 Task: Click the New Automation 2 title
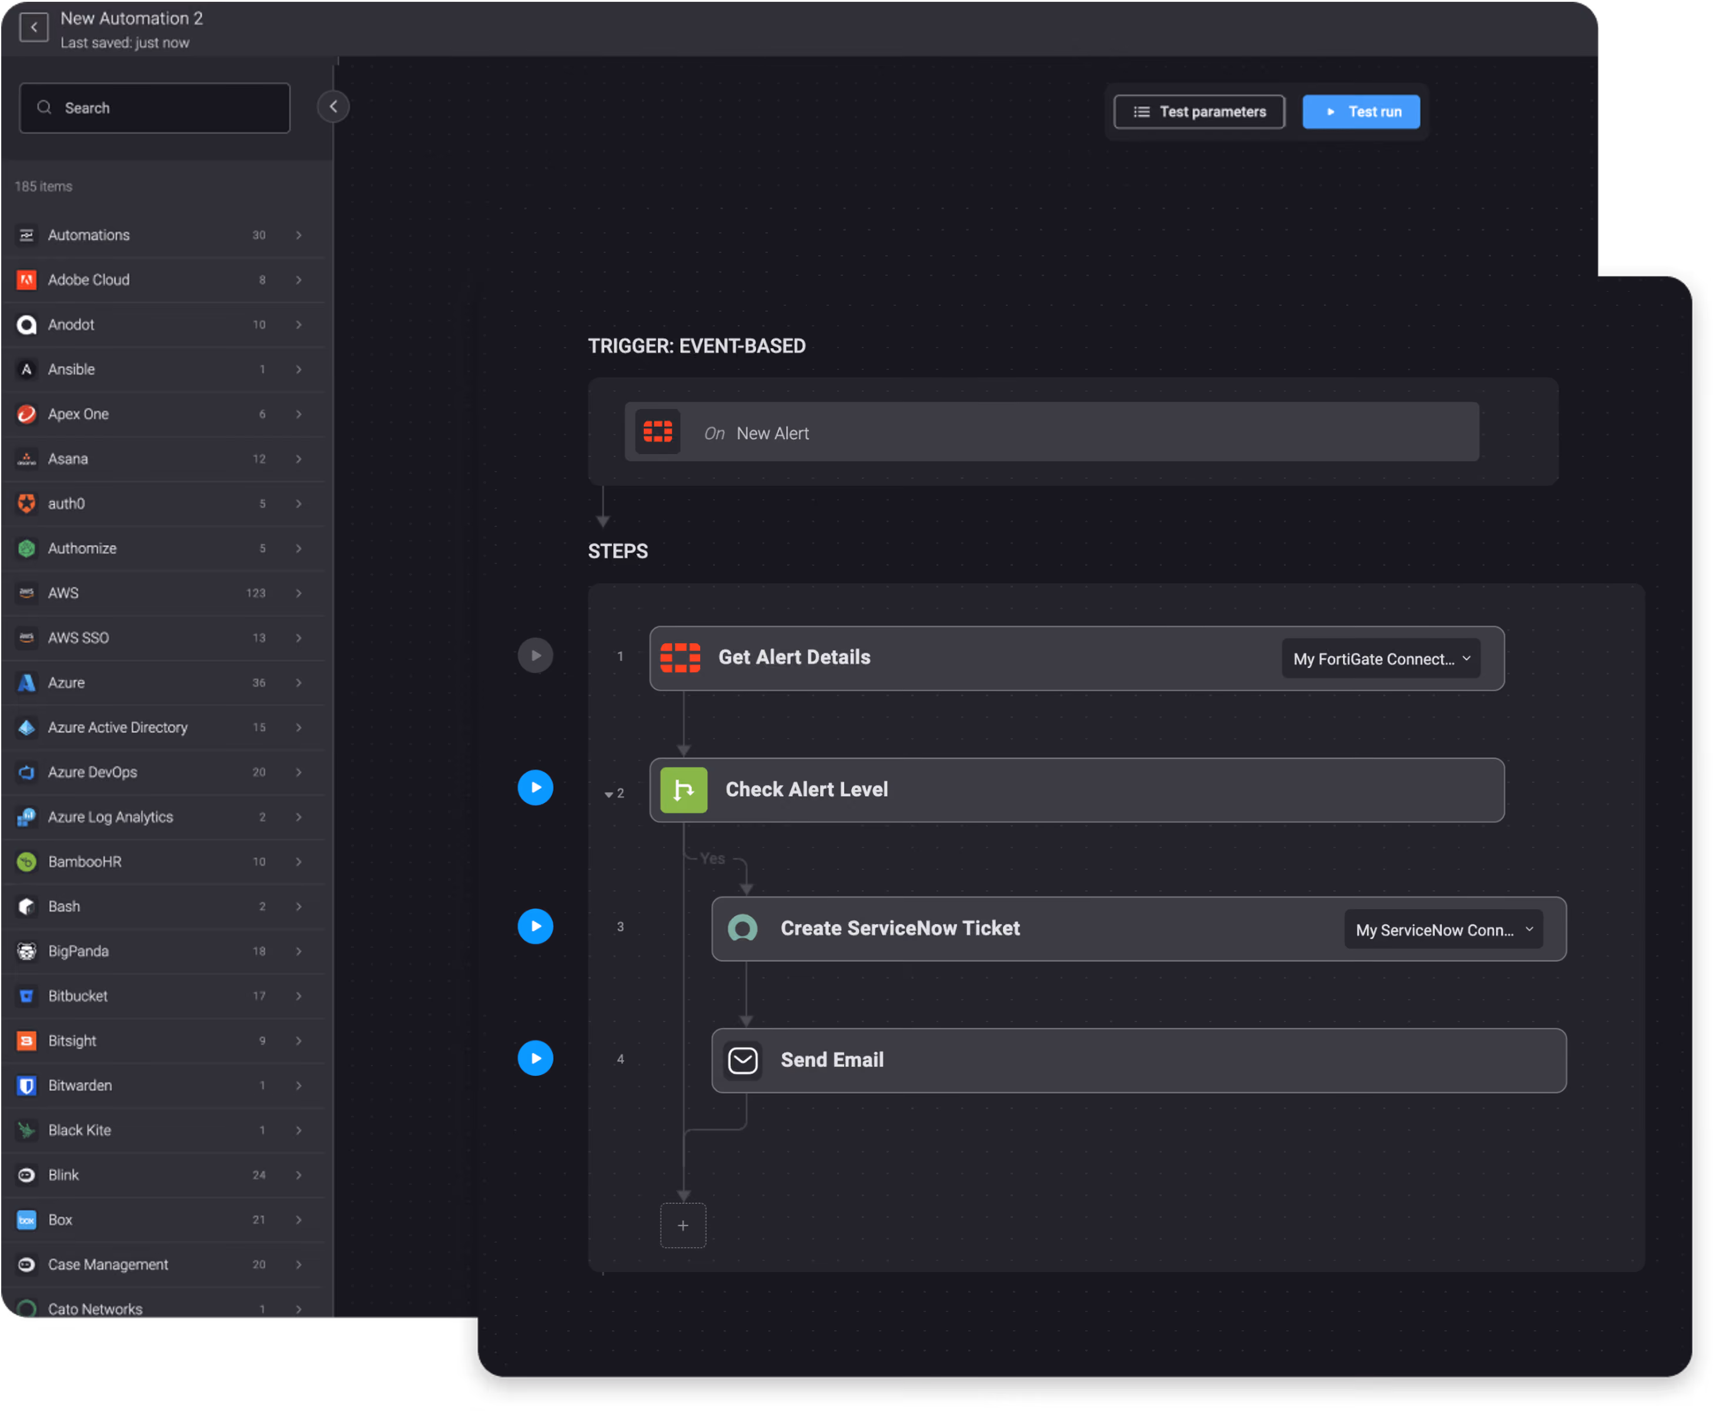(132, 19)
